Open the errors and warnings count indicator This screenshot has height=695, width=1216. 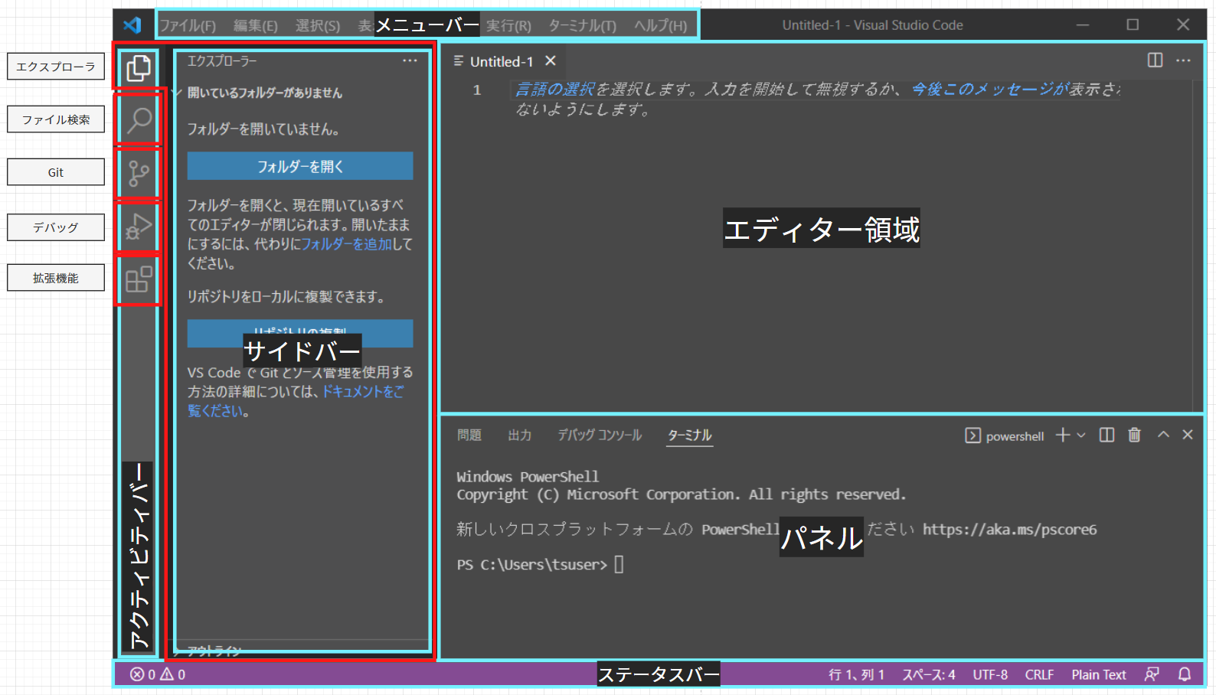[158, 674]
